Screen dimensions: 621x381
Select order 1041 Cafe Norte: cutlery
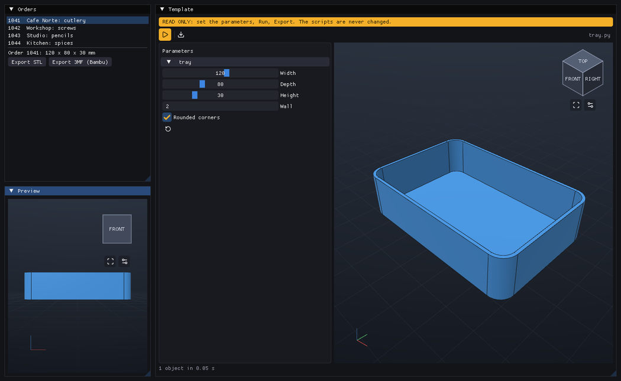click(x=77, y=20)
